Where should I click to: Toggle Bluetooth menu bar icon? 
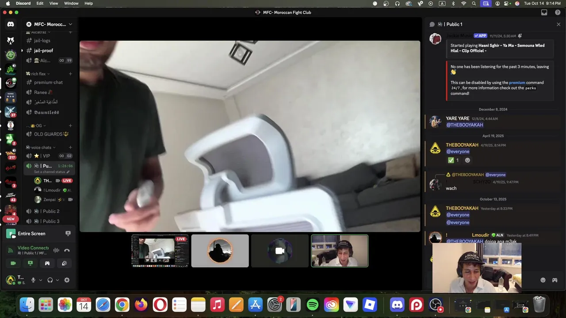point(453,3)
